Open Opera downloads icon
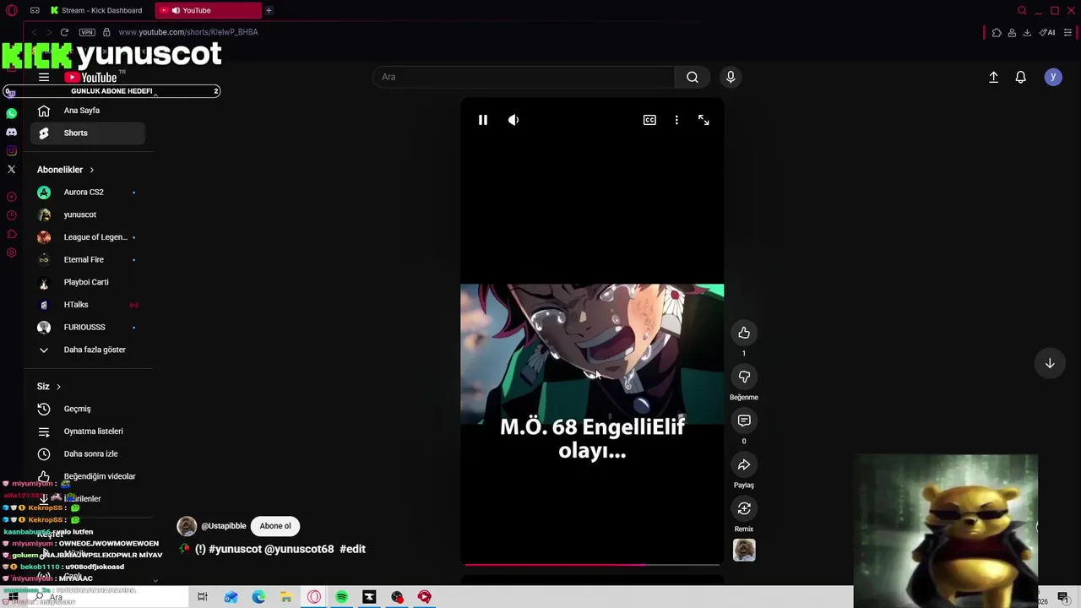Image resolution: width=1081 pixels, height=608 pixels. (x=1027, y=32)
